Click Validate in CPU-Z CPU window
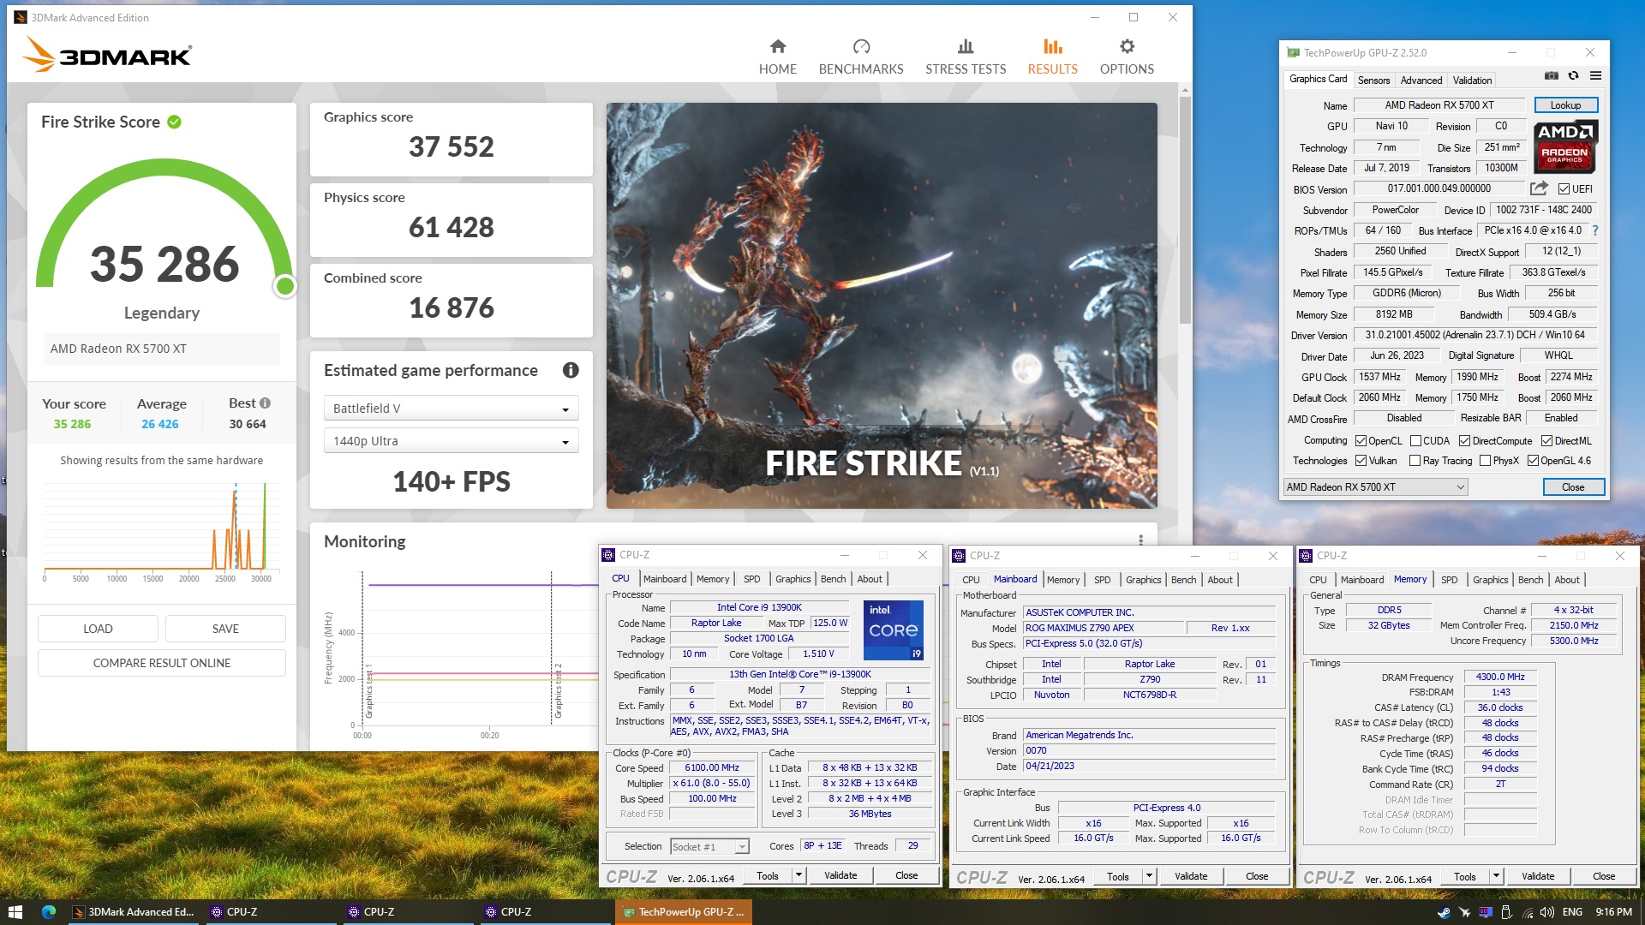This screenshot has width=1645, height=925. click(840, 875)
